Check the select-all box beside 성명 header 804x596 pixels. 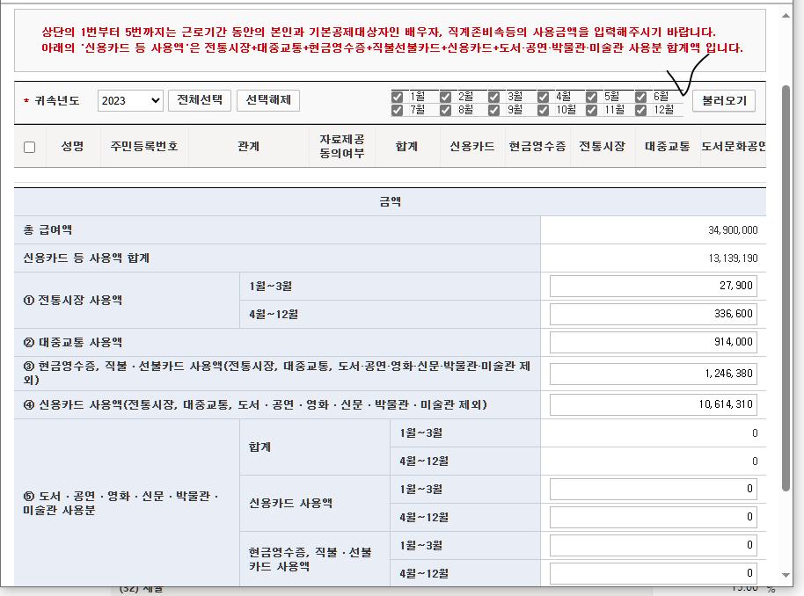pyautogui.click(x=29, y=147)
